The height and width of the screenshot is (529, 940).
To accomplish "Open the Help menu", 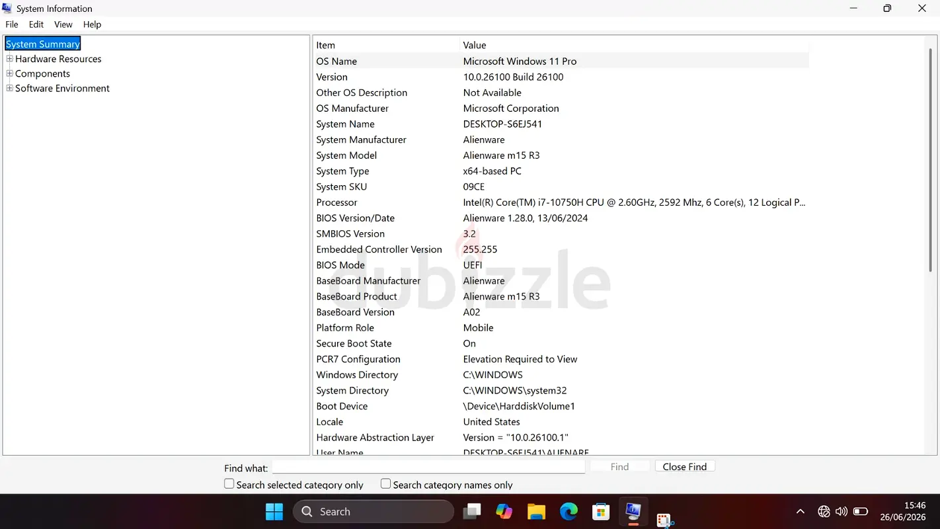I will [92, 24].
